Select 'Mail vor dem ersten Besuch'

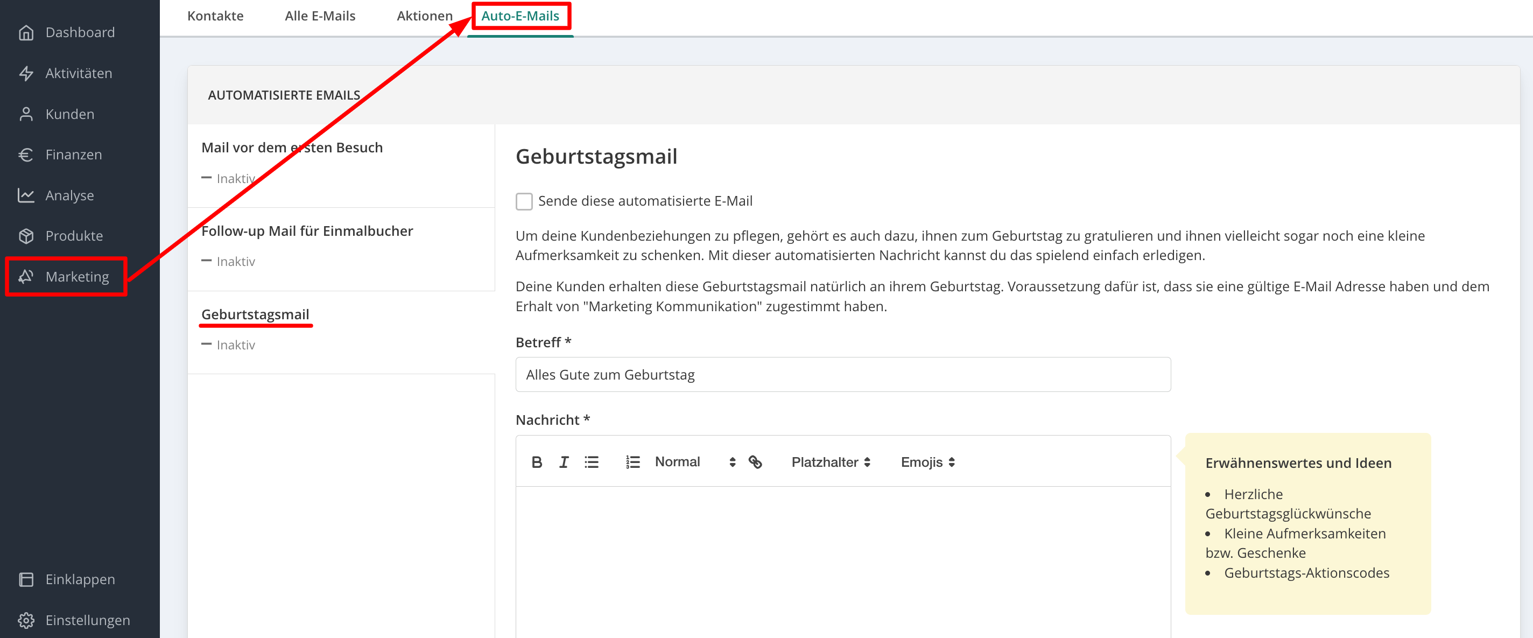tap(292, 148)
